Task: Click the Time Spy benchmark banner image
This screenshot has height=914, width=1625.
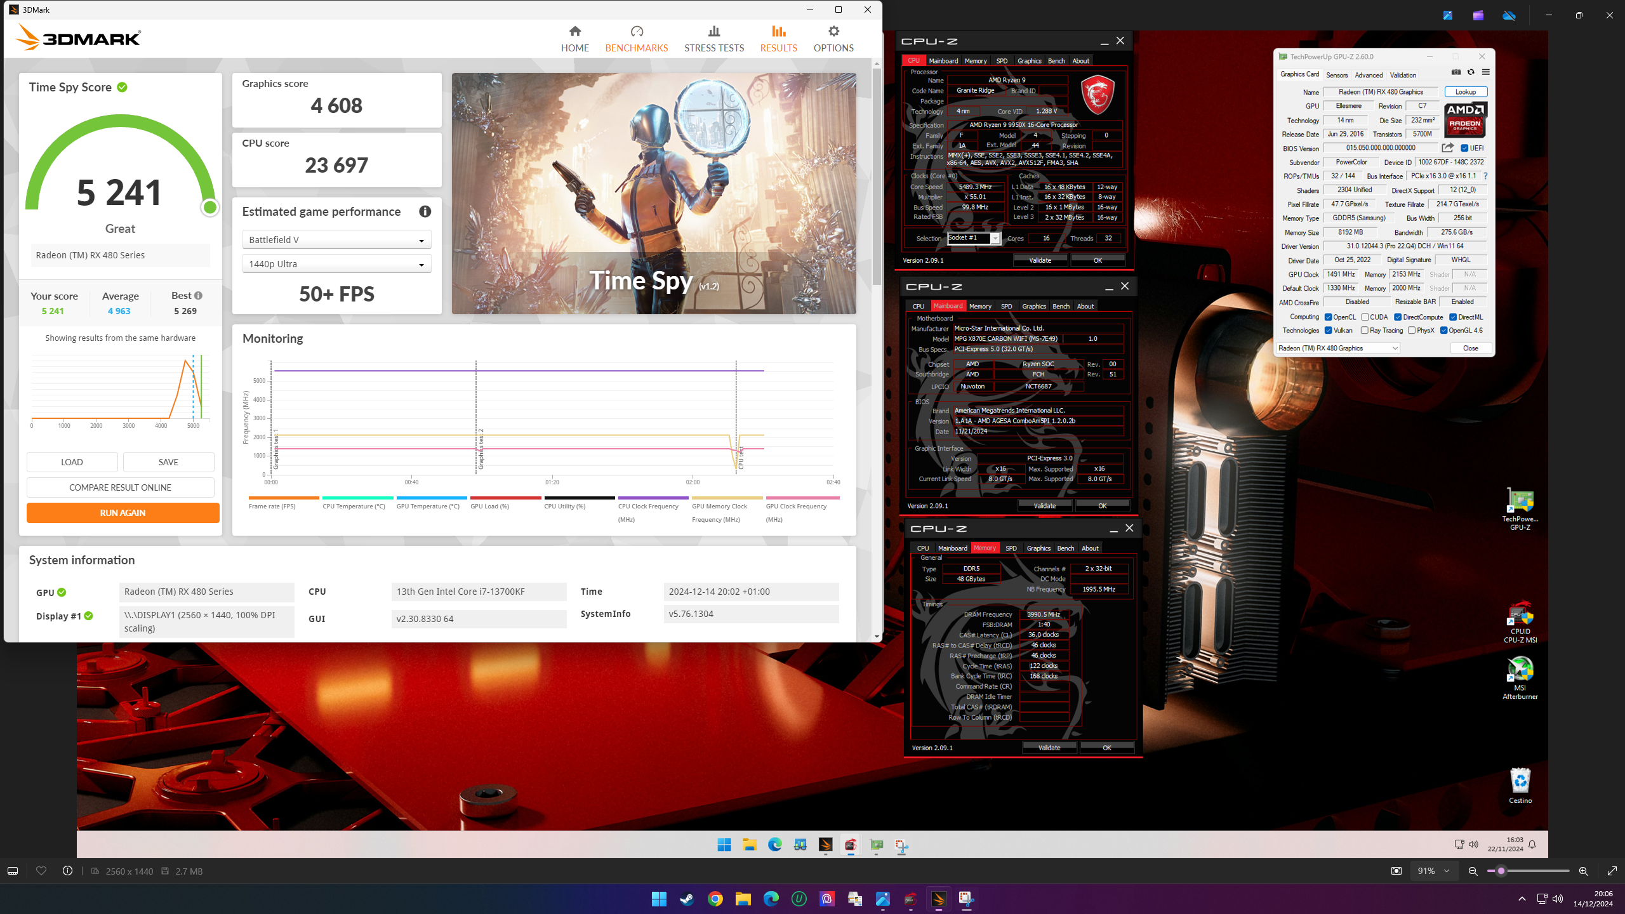Action: coord(654,194)
